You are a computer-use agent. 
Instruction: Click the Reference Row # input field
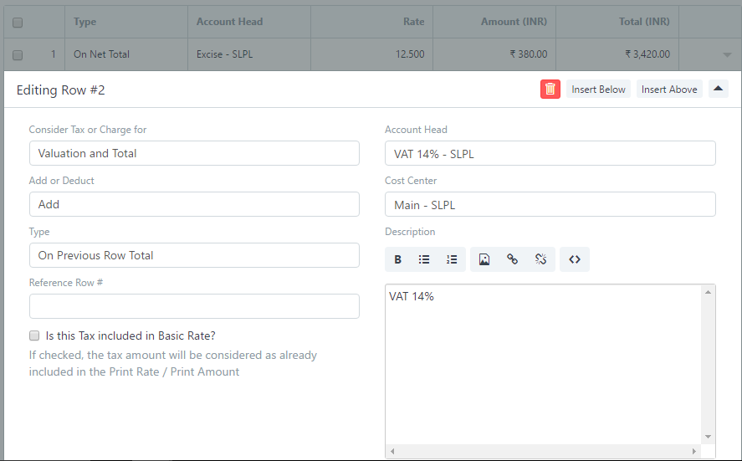[194, 306]
